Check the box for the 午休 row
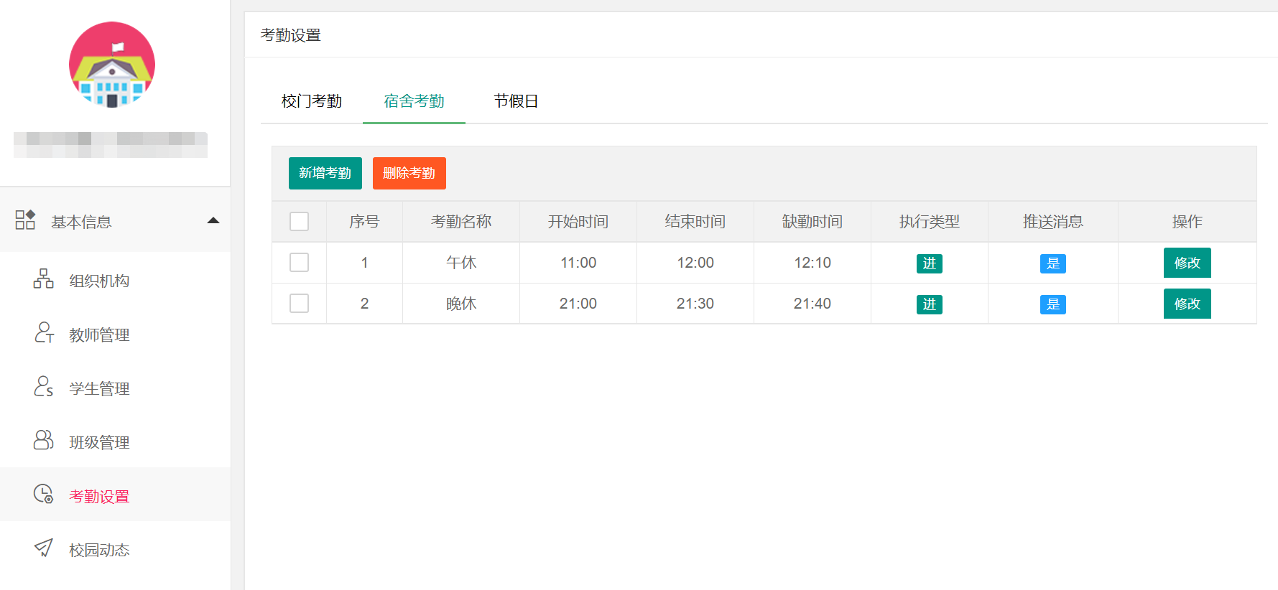Screen dimensions: 1278x590 pos(299,263)
